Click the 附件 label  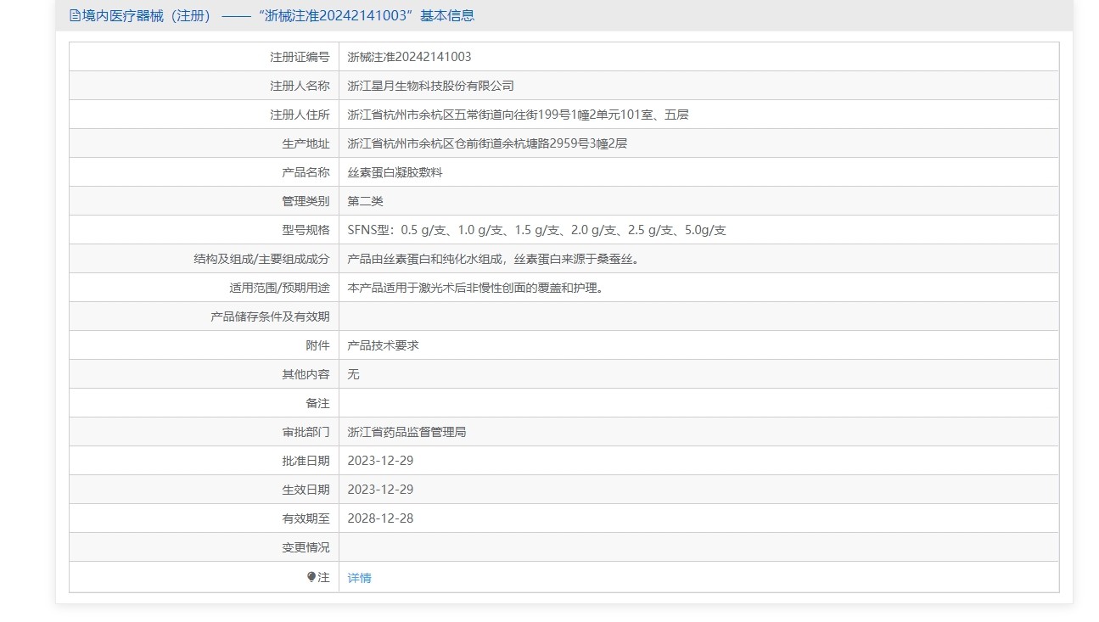point(317,345)
